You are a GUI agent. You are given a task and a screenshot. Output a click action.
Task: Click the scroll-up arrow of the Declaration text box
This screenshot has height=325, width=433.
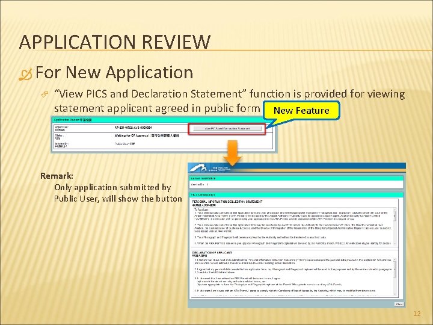(395, 260)
